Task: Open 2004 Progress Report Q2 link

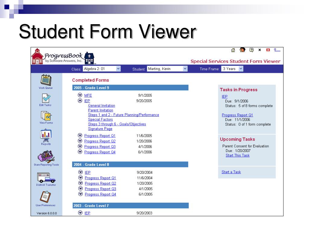Action: tap(100, 183)
